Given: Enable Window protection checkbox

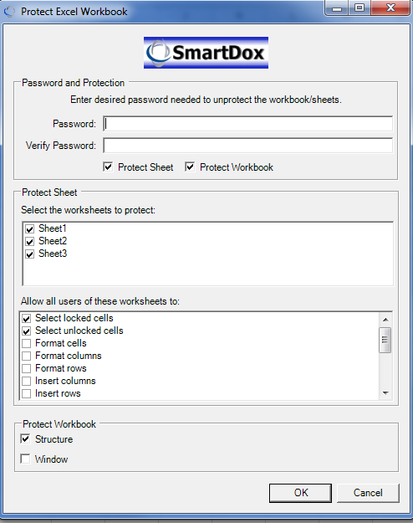Looking at the screenshot, I should point(25,459).
